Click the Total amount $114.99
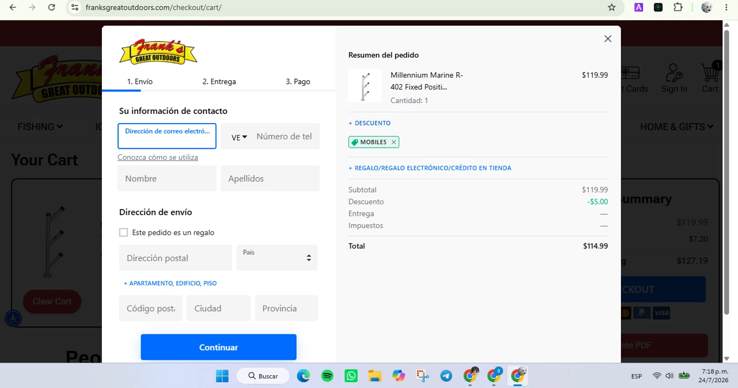This screenshot has width=738, height=388. pos(595,246)
